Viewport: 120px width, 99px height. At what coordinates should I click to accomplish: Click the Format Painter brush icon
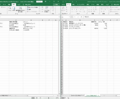(67, 11)
